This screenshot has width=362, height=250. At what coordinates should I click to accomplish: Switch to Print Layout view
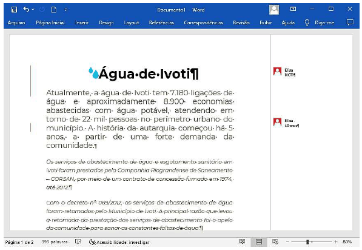259,242
